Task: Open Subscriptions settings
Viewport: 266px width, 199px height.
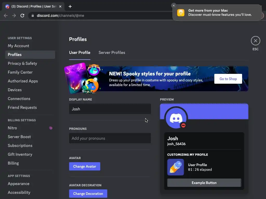Action: [30, 146]
